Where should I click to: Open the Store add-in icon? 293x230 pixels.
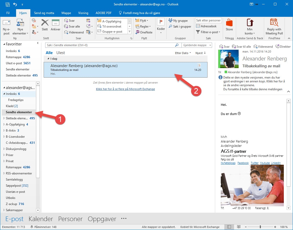[x=229, y=25]
